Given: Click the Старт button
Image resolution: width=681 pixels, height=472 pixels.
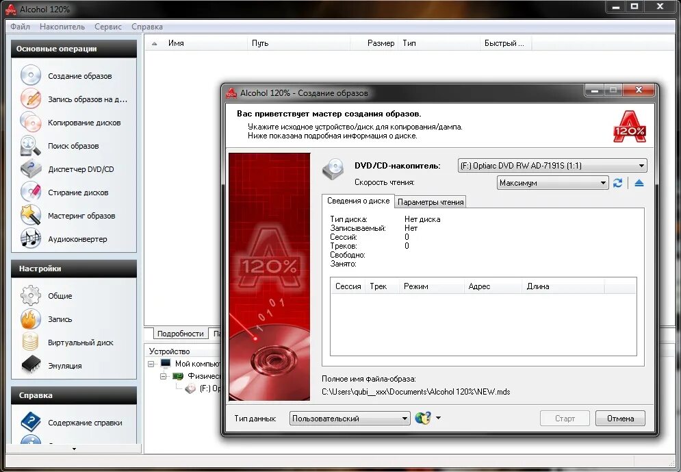Looking at the screenshot, I should coord(565,418).
